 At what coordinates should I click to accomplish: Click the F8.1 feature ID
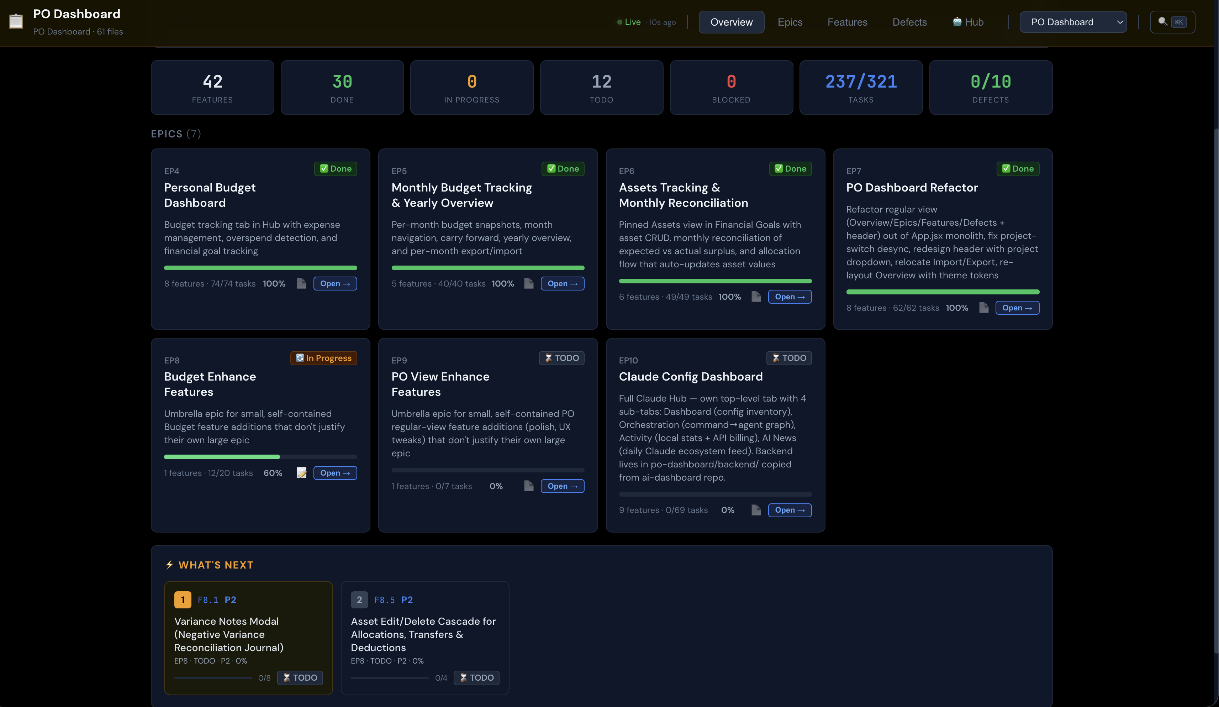(207, 599)
